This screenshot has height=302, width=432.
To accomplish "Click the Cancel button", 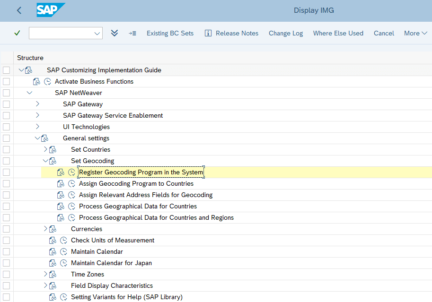I will click(384, 33).
